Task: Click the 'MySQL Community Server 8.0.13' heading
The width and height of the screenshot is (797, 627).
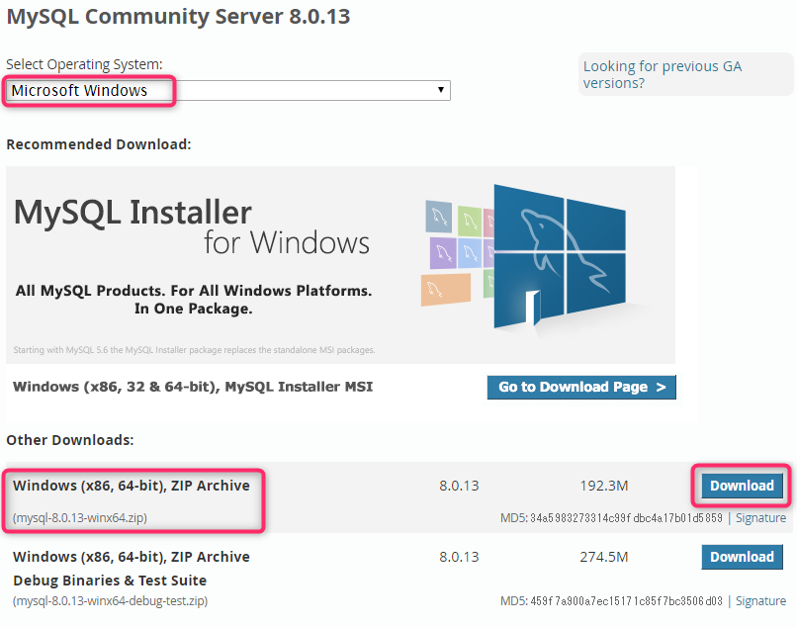Action: tap(178, 16)
